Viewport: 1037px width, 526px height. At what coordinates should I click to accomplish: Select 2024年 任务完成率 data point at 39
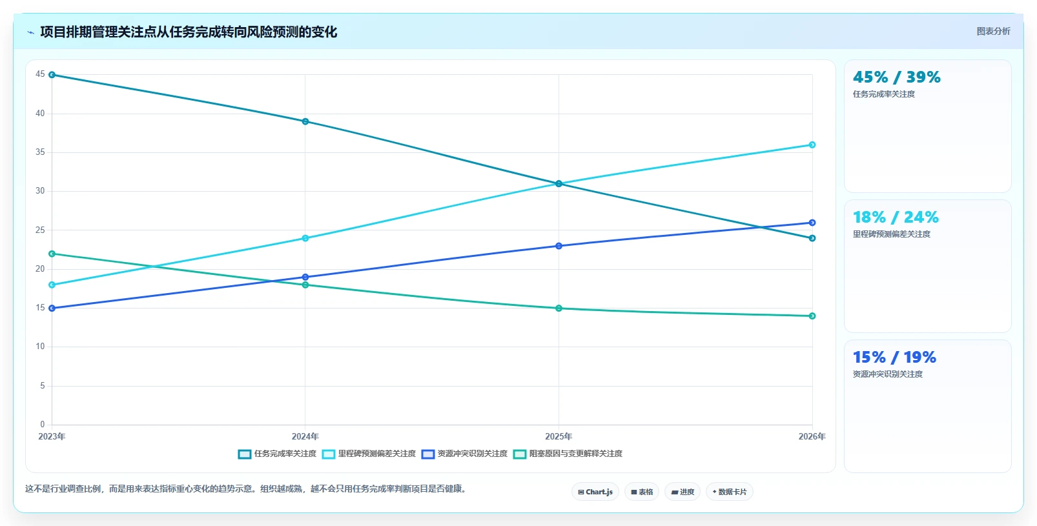(x=305, y=121)
